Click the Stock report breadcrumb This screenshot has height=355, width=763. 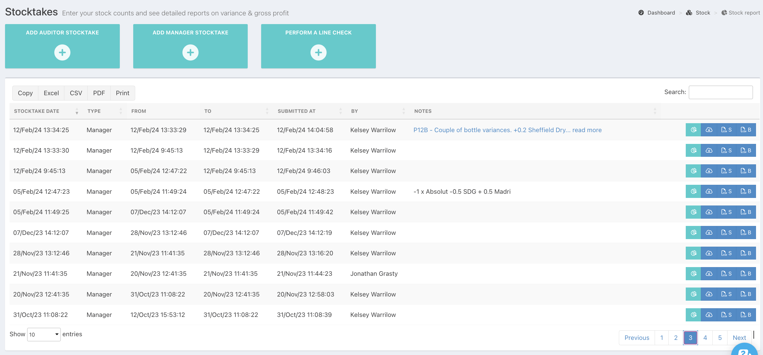coord(741,13)
